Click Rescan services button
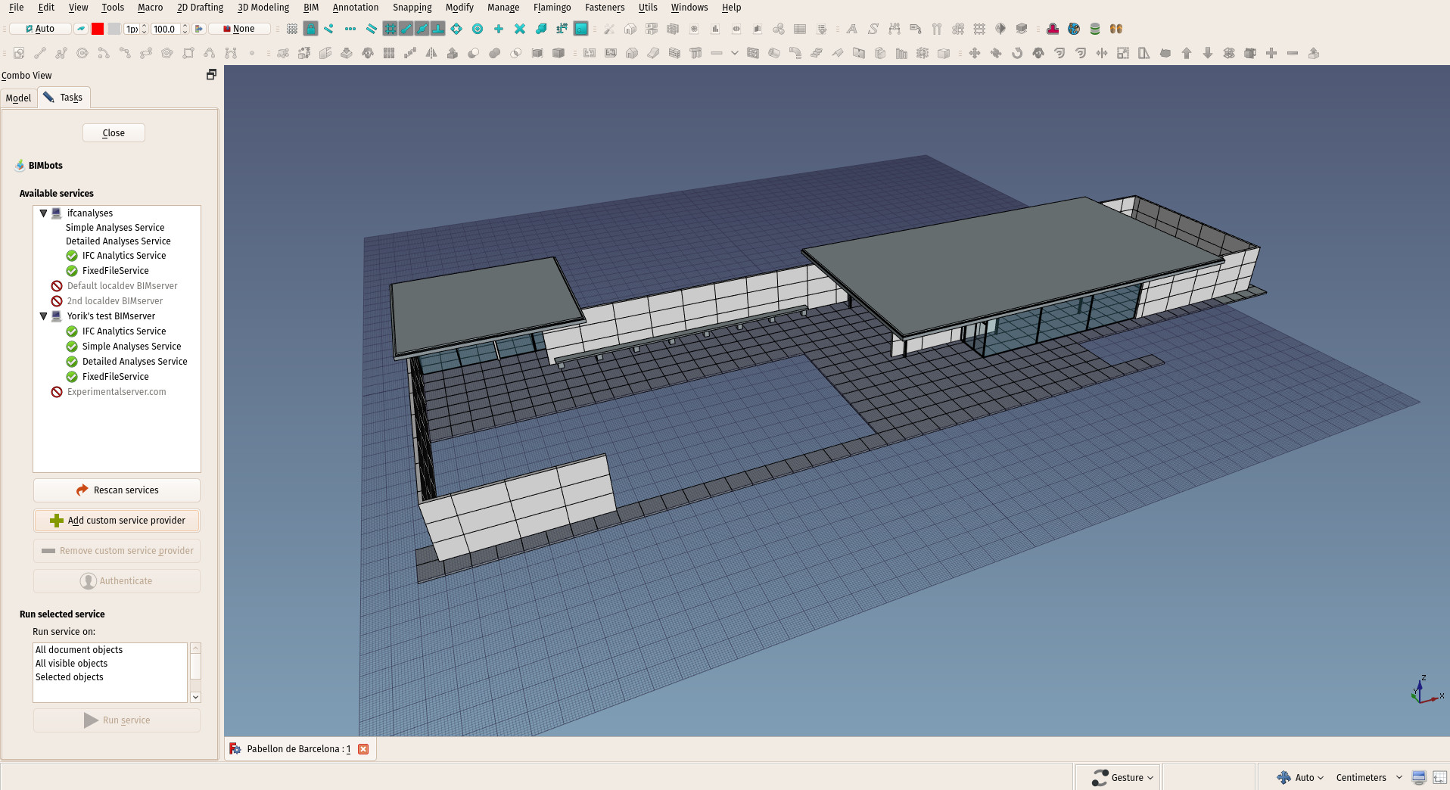The width and height of the screenshot is (1450, 790). click(x=117, y=490)
